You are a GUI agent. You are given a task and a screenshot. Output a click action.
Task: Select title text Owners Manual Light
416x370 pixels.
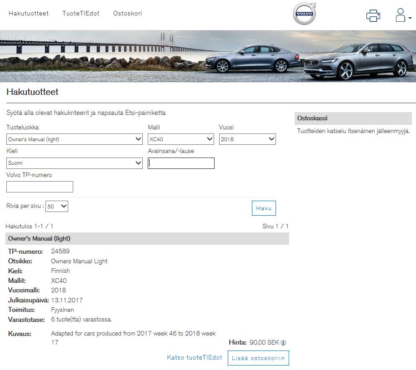(x=79, y=261)
